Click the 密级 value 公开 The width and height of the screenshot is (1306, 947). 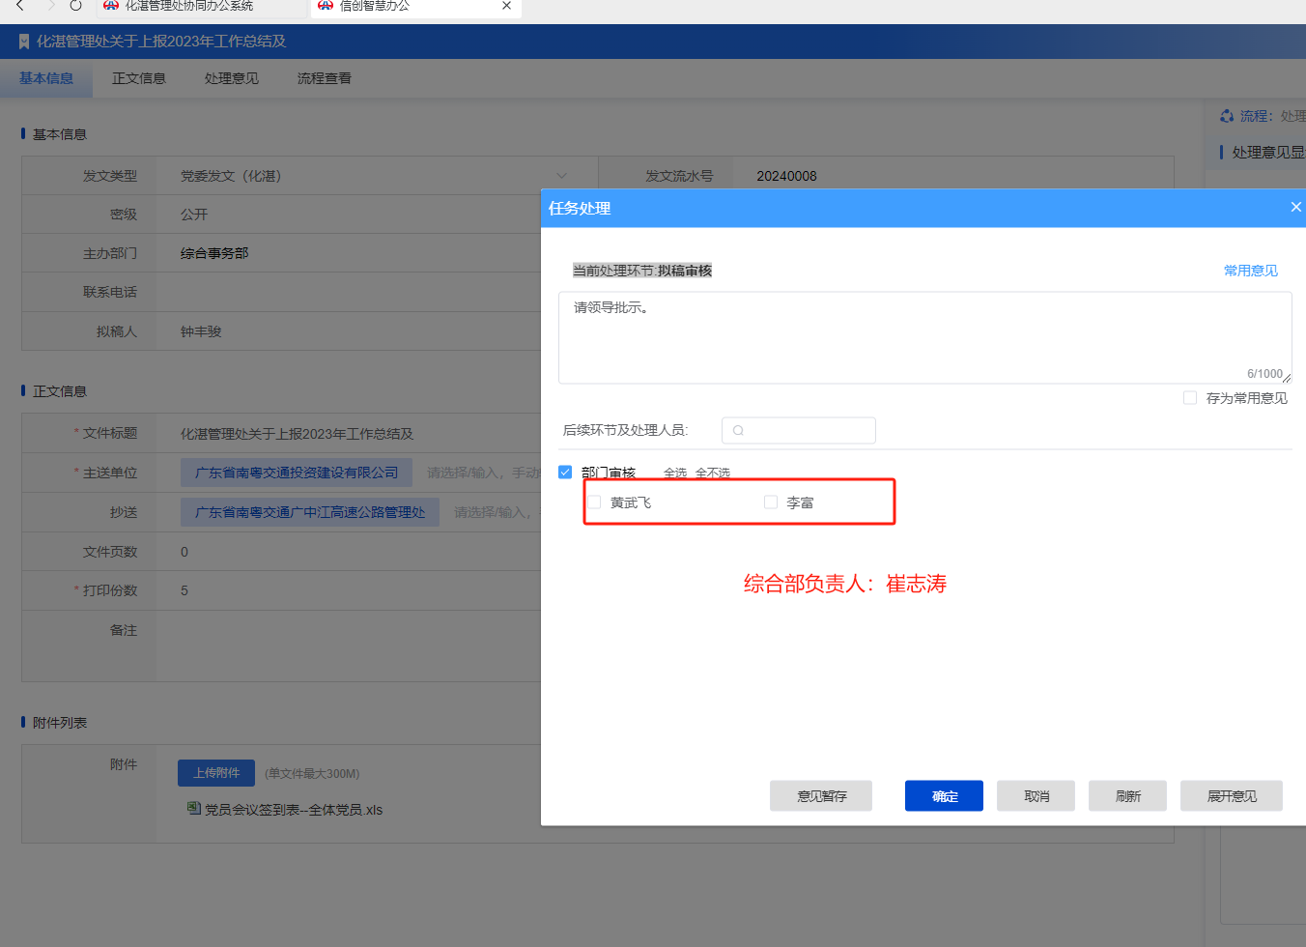pos(194,215)
